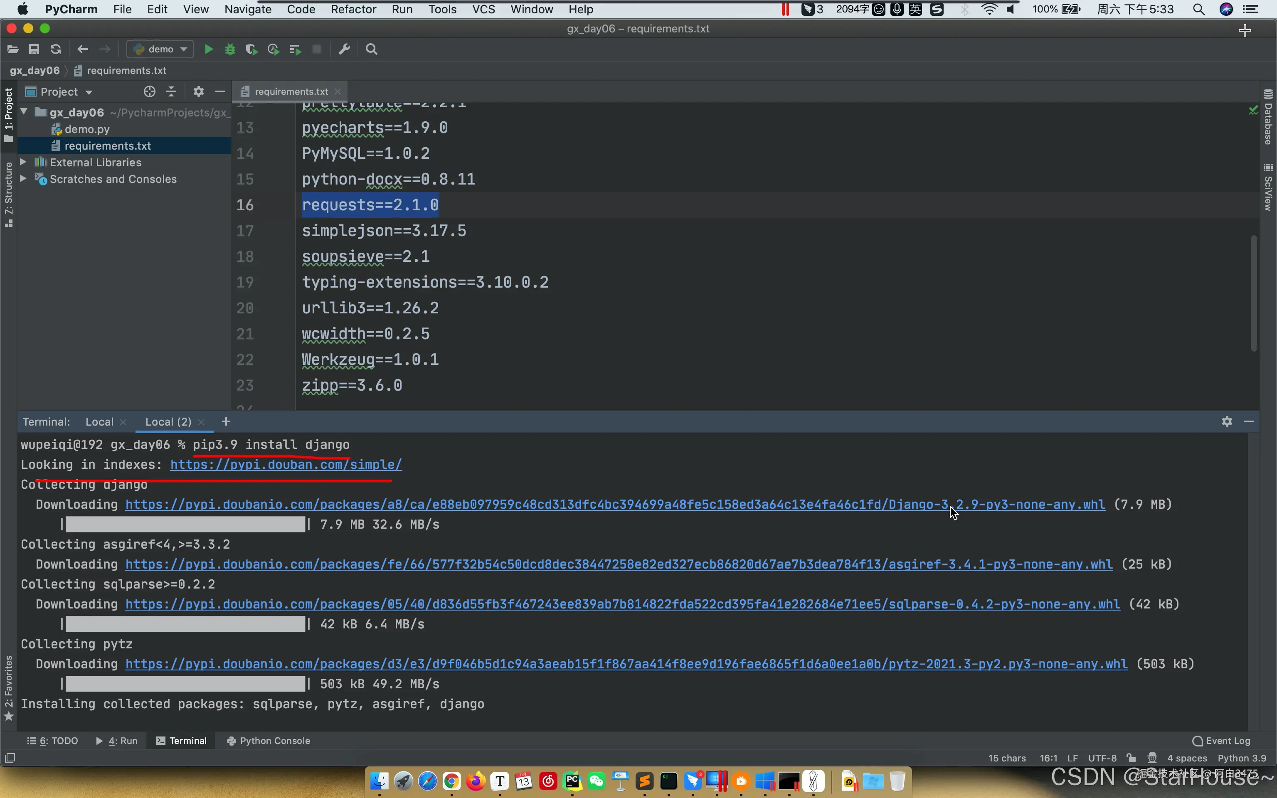Click the Debug bug icon
This screenshot has height=798, width=1277.
pyautogui.click(x=230, y=49)
